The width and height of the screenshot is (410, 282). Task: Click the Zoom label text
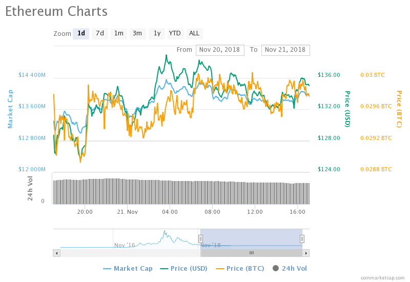[62, 34]
